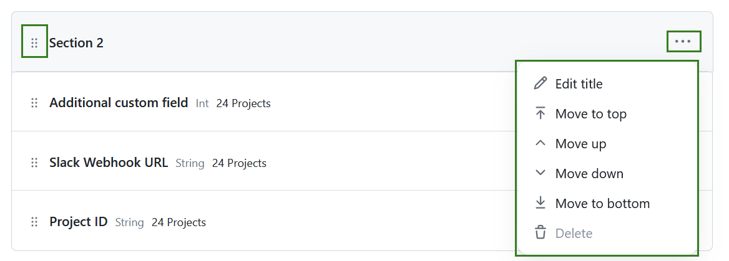Click the pencil icon beside Edit title
729x261 pixels.
pos(541,83)
